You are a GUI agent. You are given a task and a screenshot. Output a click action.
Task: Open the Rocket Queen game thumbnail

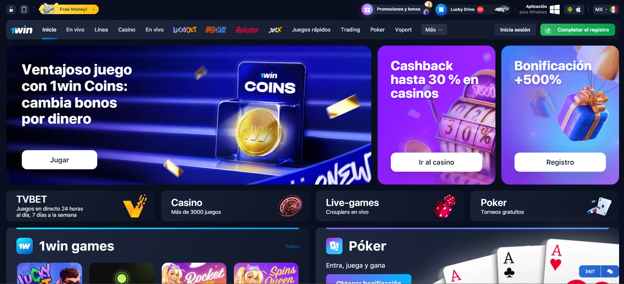pos(194,273)
